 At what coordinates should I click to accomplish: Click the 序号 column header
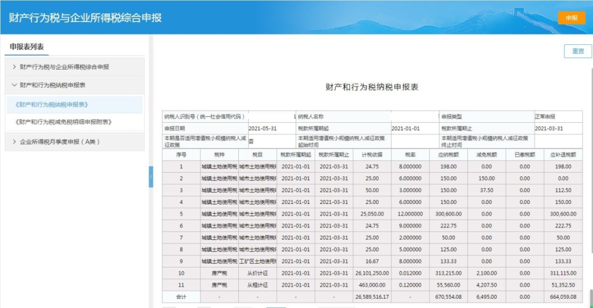(x=181, y=155)
